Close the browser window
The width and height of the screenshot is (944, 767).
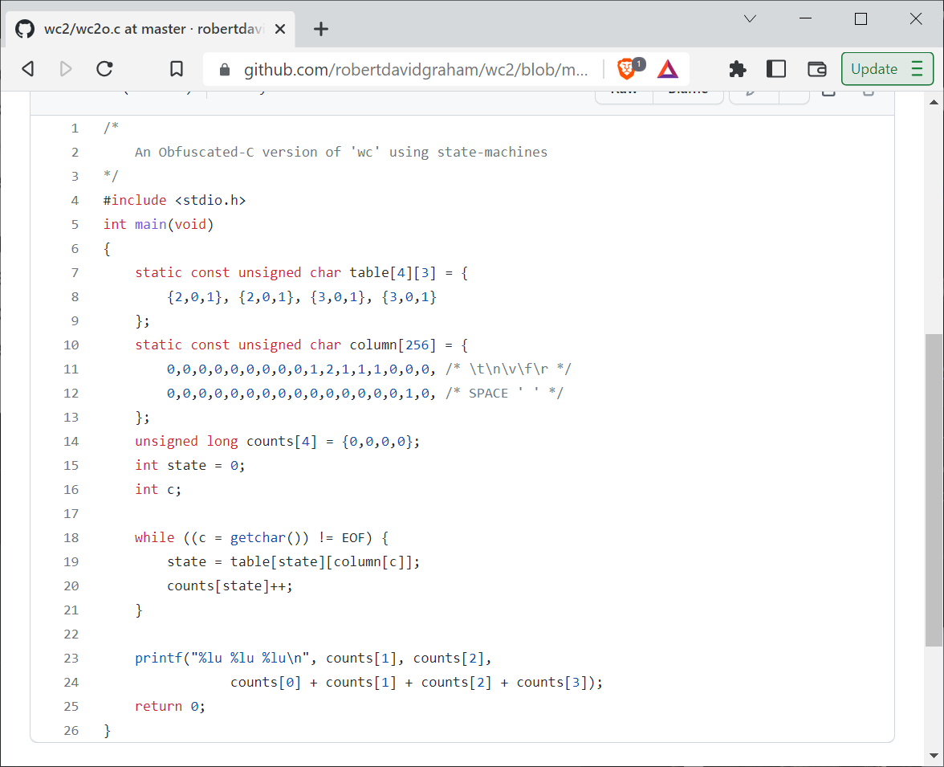(x=916, y=18)
